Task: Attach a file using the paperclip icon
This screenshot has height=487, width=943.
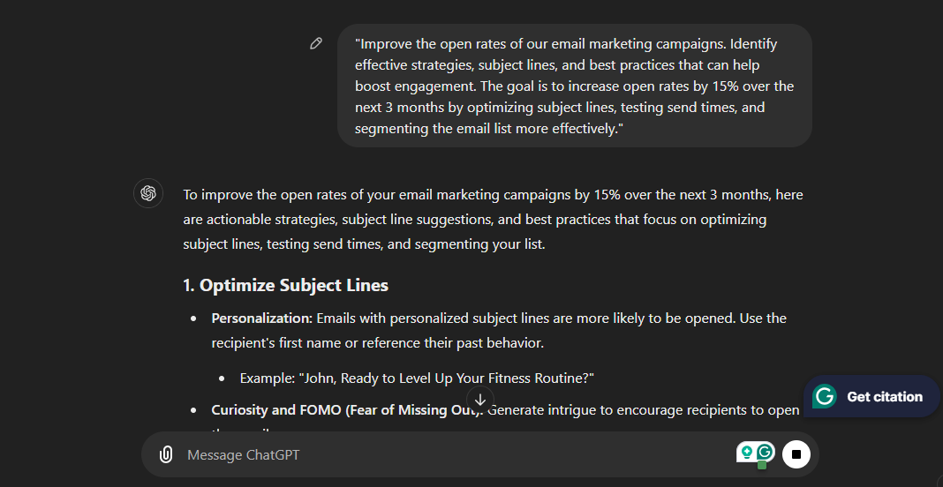Action: pyautogui.click(x=166, y=454)
